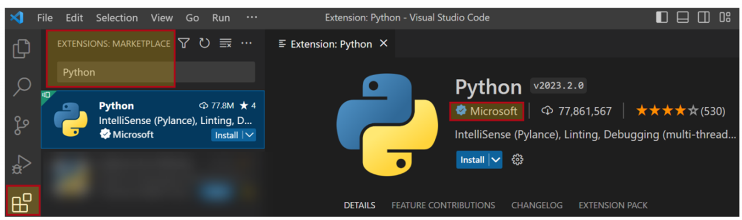Image resolution: width=742 pixels, height=220 pixels.
Task: Refresh the extensions marketplace list
Action: 204,43
